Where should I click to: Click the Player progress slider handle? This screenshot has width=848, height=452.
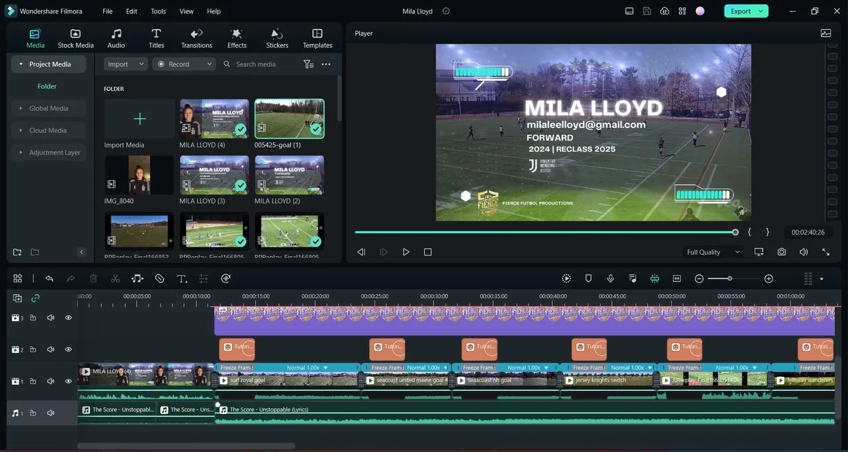tap(735, 232)
